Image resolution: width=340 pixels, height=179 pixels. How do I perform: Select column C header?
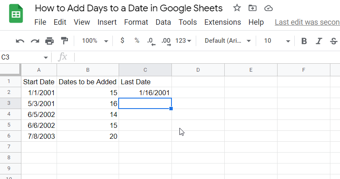tap(145, 70)
